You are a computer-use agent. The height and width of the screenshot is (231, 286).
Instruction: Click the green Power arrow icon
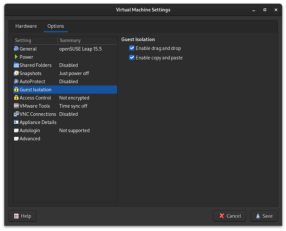16,57
